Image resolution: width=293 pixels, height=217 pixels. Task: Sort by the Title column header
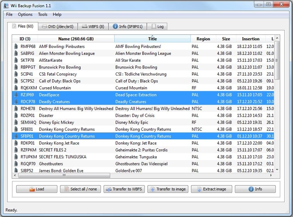(x=153, y=39)
